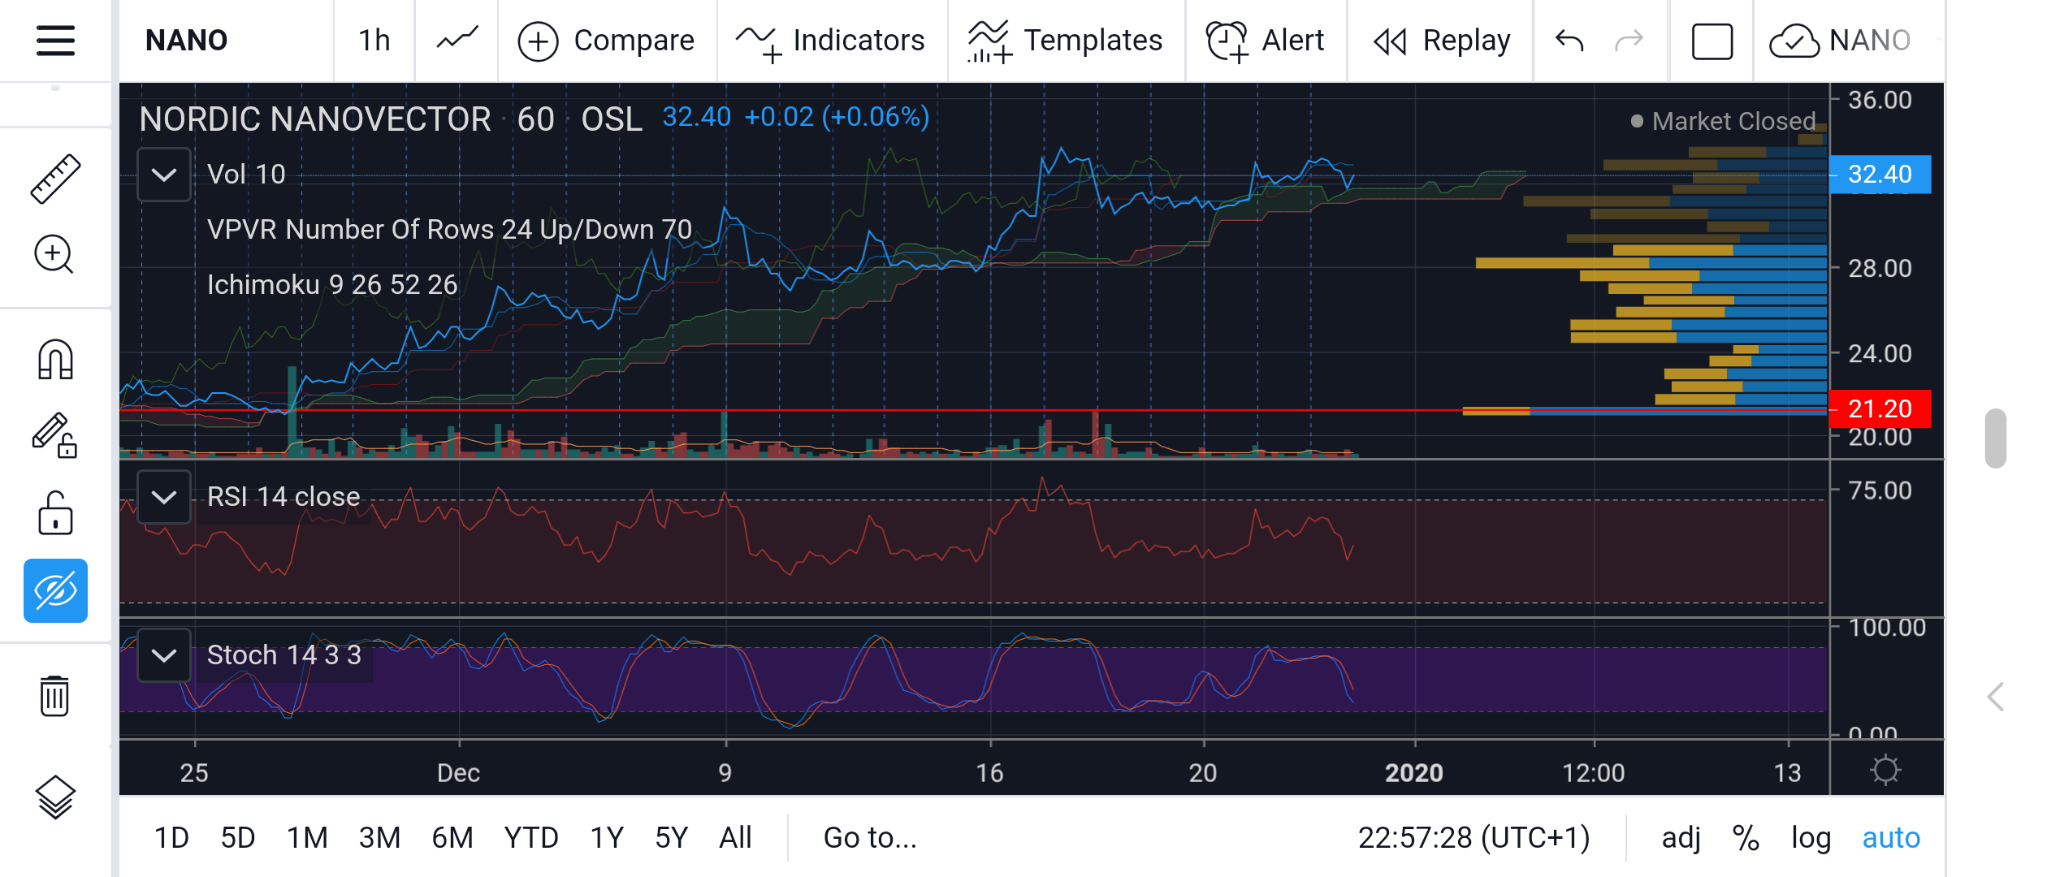Set the range to 5Y
Image resolution: width=2047 pixels, height=877 pixels.
coord(672,838)
